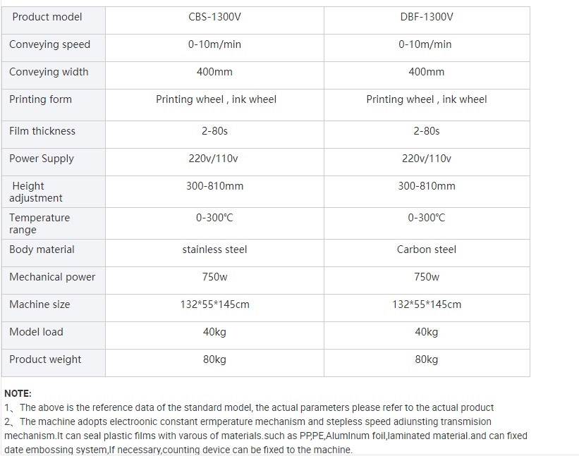This screenshot has height=456, width=579.
Task: Click the bold NOTE: heading
Action: 18,393
